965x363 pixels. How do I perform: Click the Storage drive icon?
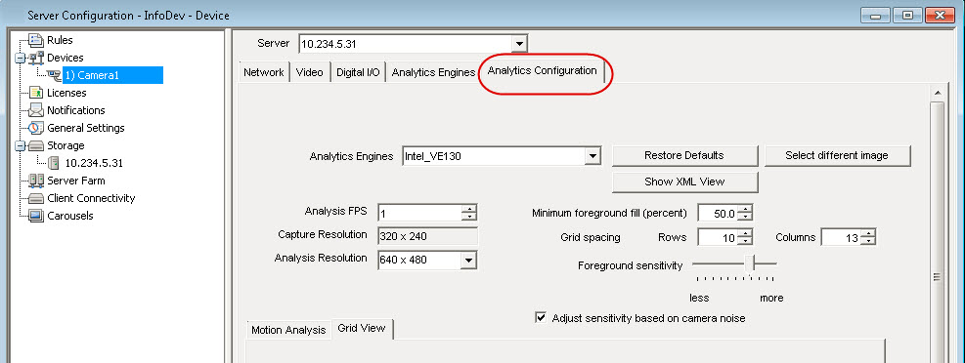[37, 145]
